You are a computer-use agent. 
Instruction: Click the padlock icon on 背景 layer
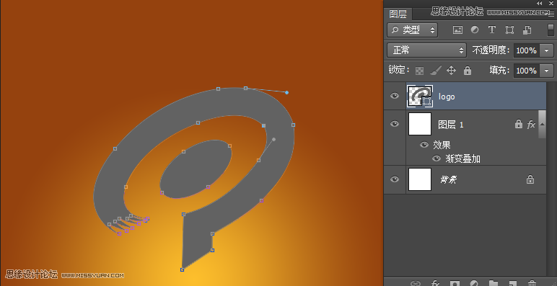click(530, 179)
